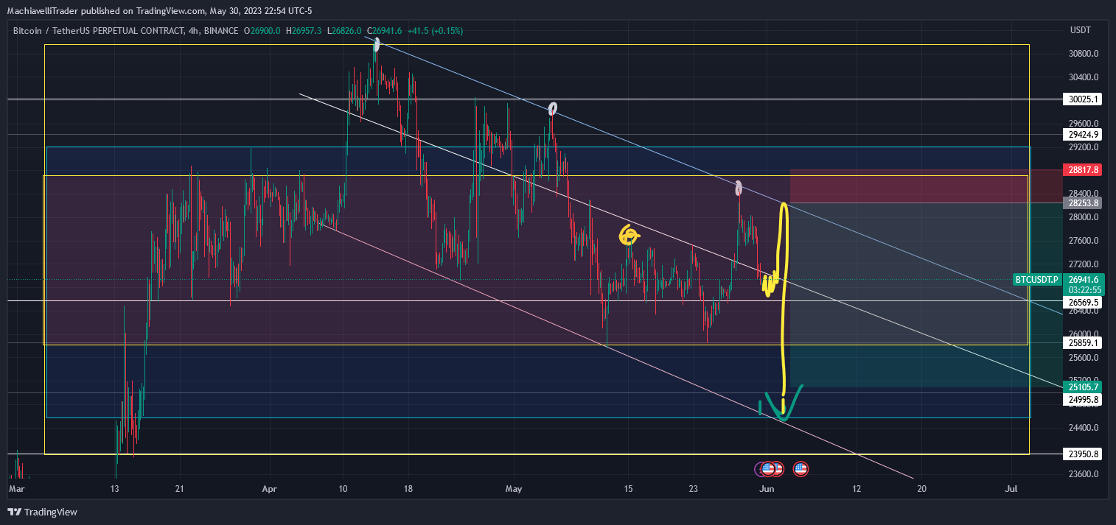Select the 28253.8 entry price label
Viewport: 1116px width, 525px height.
pos(1083,202)
